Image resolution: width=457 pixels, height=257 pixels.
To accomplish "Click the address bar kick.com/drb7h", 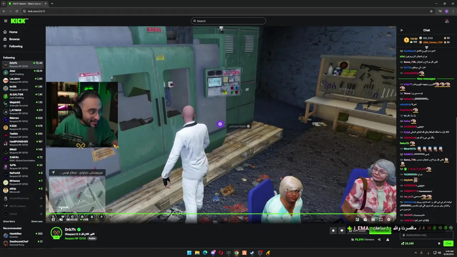I will (36, 11).
